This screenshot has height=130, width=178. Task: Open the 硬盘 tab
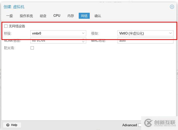43,16
